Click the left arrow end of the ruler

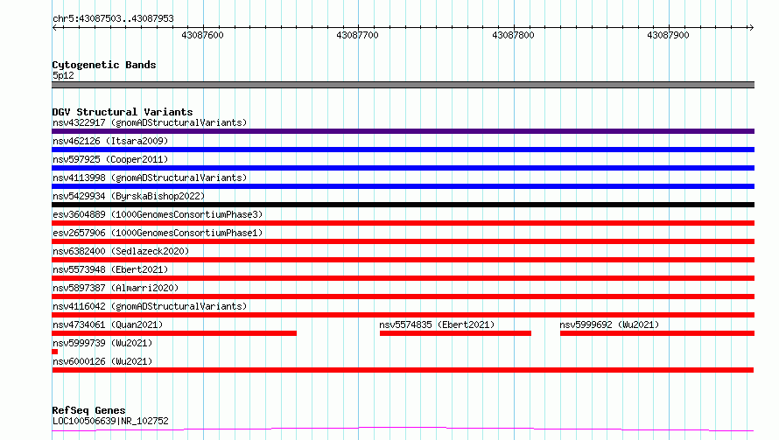tap(54, 27)
